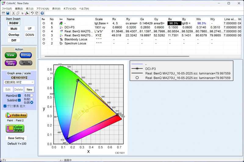Open Help via question mark icon
This screenshot has width=244, height=162.
pyautogui.click(x=42, y=13)
